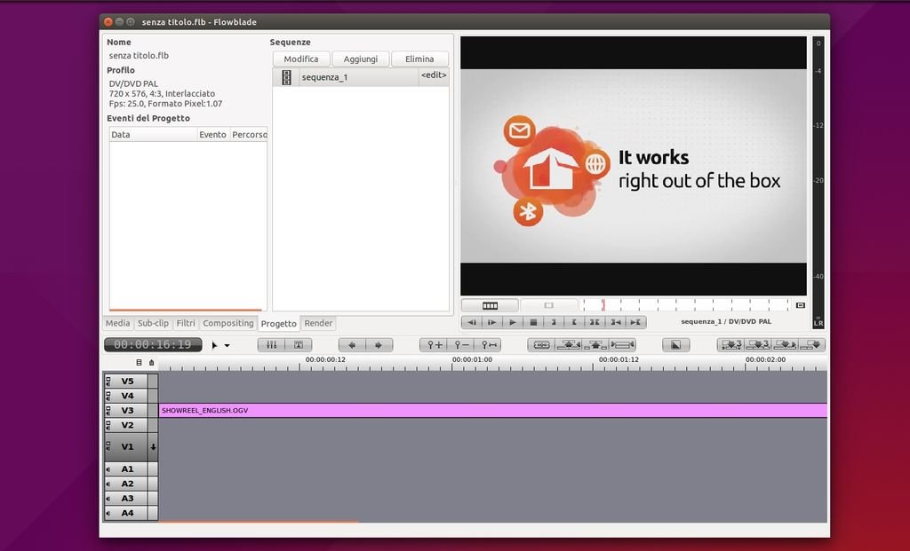The height and width of the screenshot is (551, 910).
Task: Click the Aggiungi sequence button
Action: click(360, 59)
